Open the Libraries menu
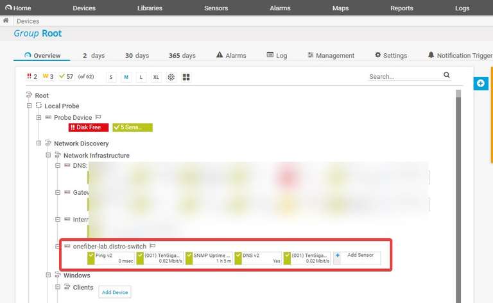493x303 pixels. coord(150,8)
